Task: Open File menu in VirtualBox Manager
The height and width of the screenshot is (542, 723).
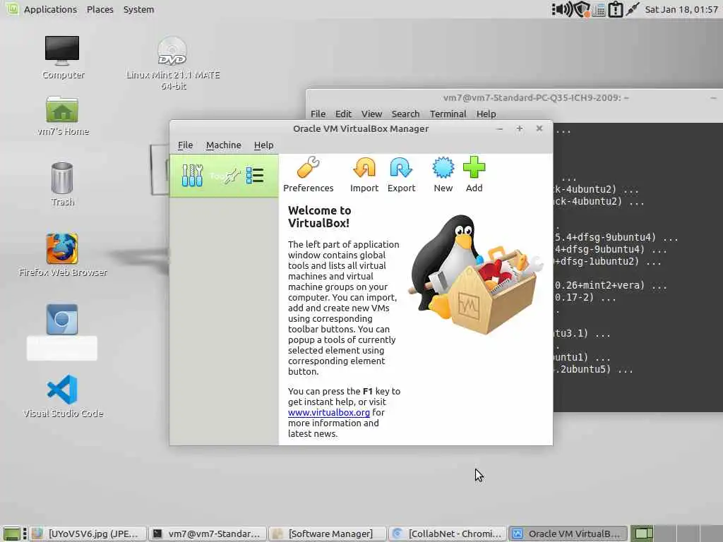Action: (x=186, y=145)
